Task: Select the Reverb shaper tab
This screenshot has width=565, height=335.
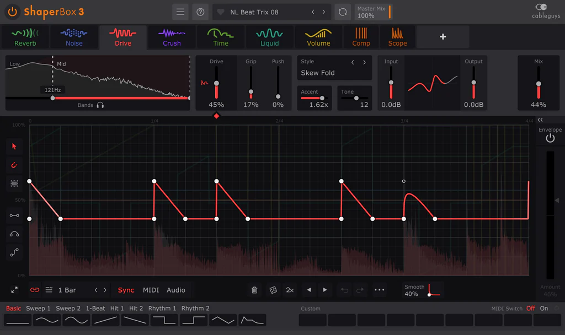Action: [25, 37]
